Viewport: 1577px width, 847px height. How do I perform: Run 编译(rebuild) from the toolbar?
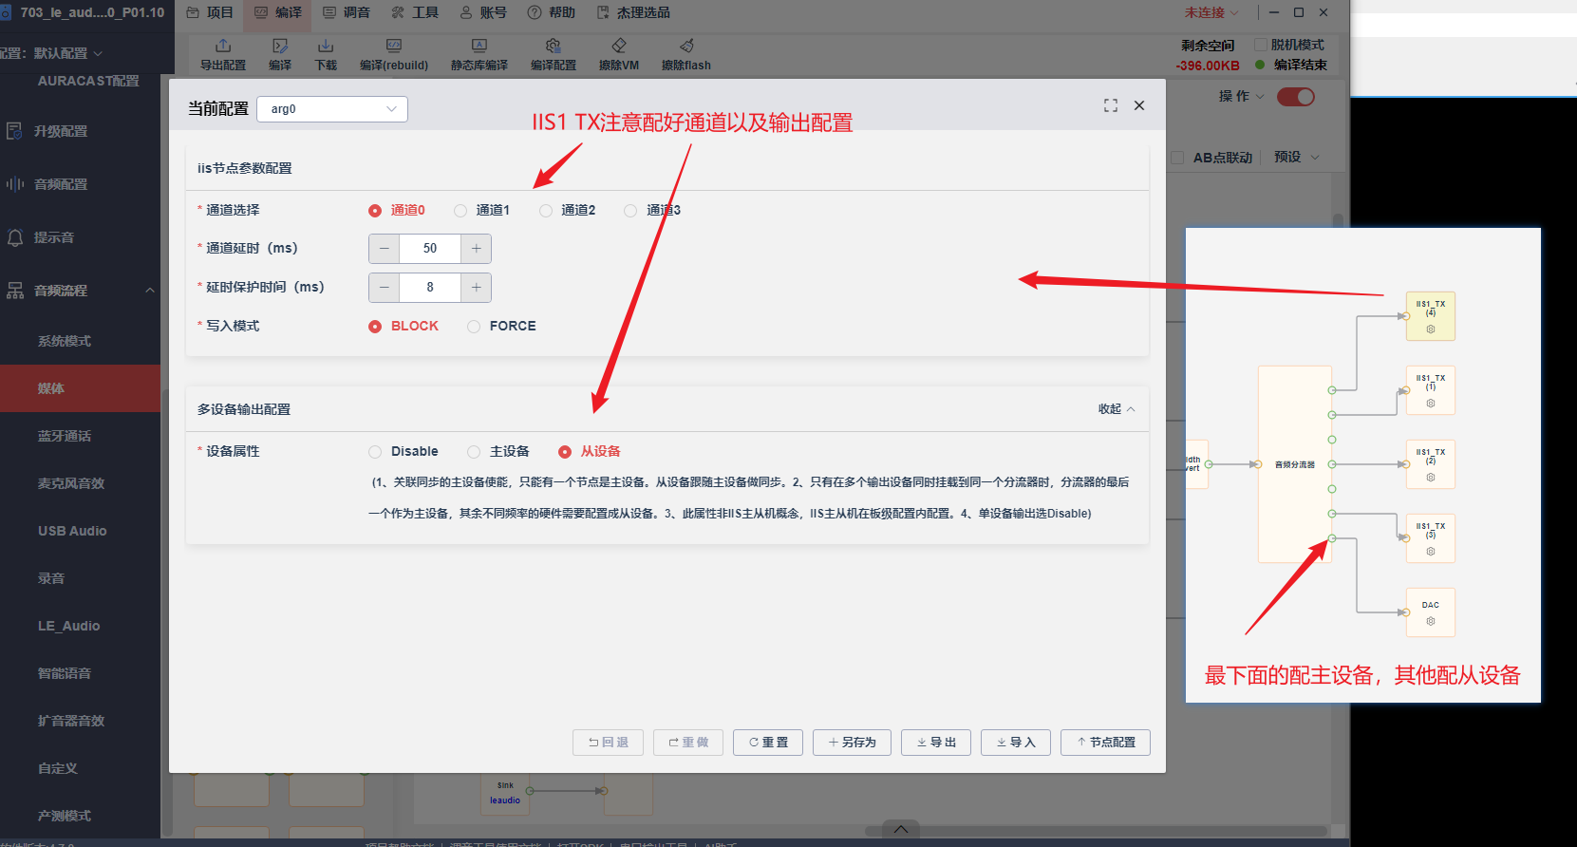coord(394,55)
